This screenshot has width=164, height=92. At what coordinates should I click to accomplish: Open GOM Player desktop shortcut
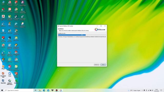tap(10, 10)
